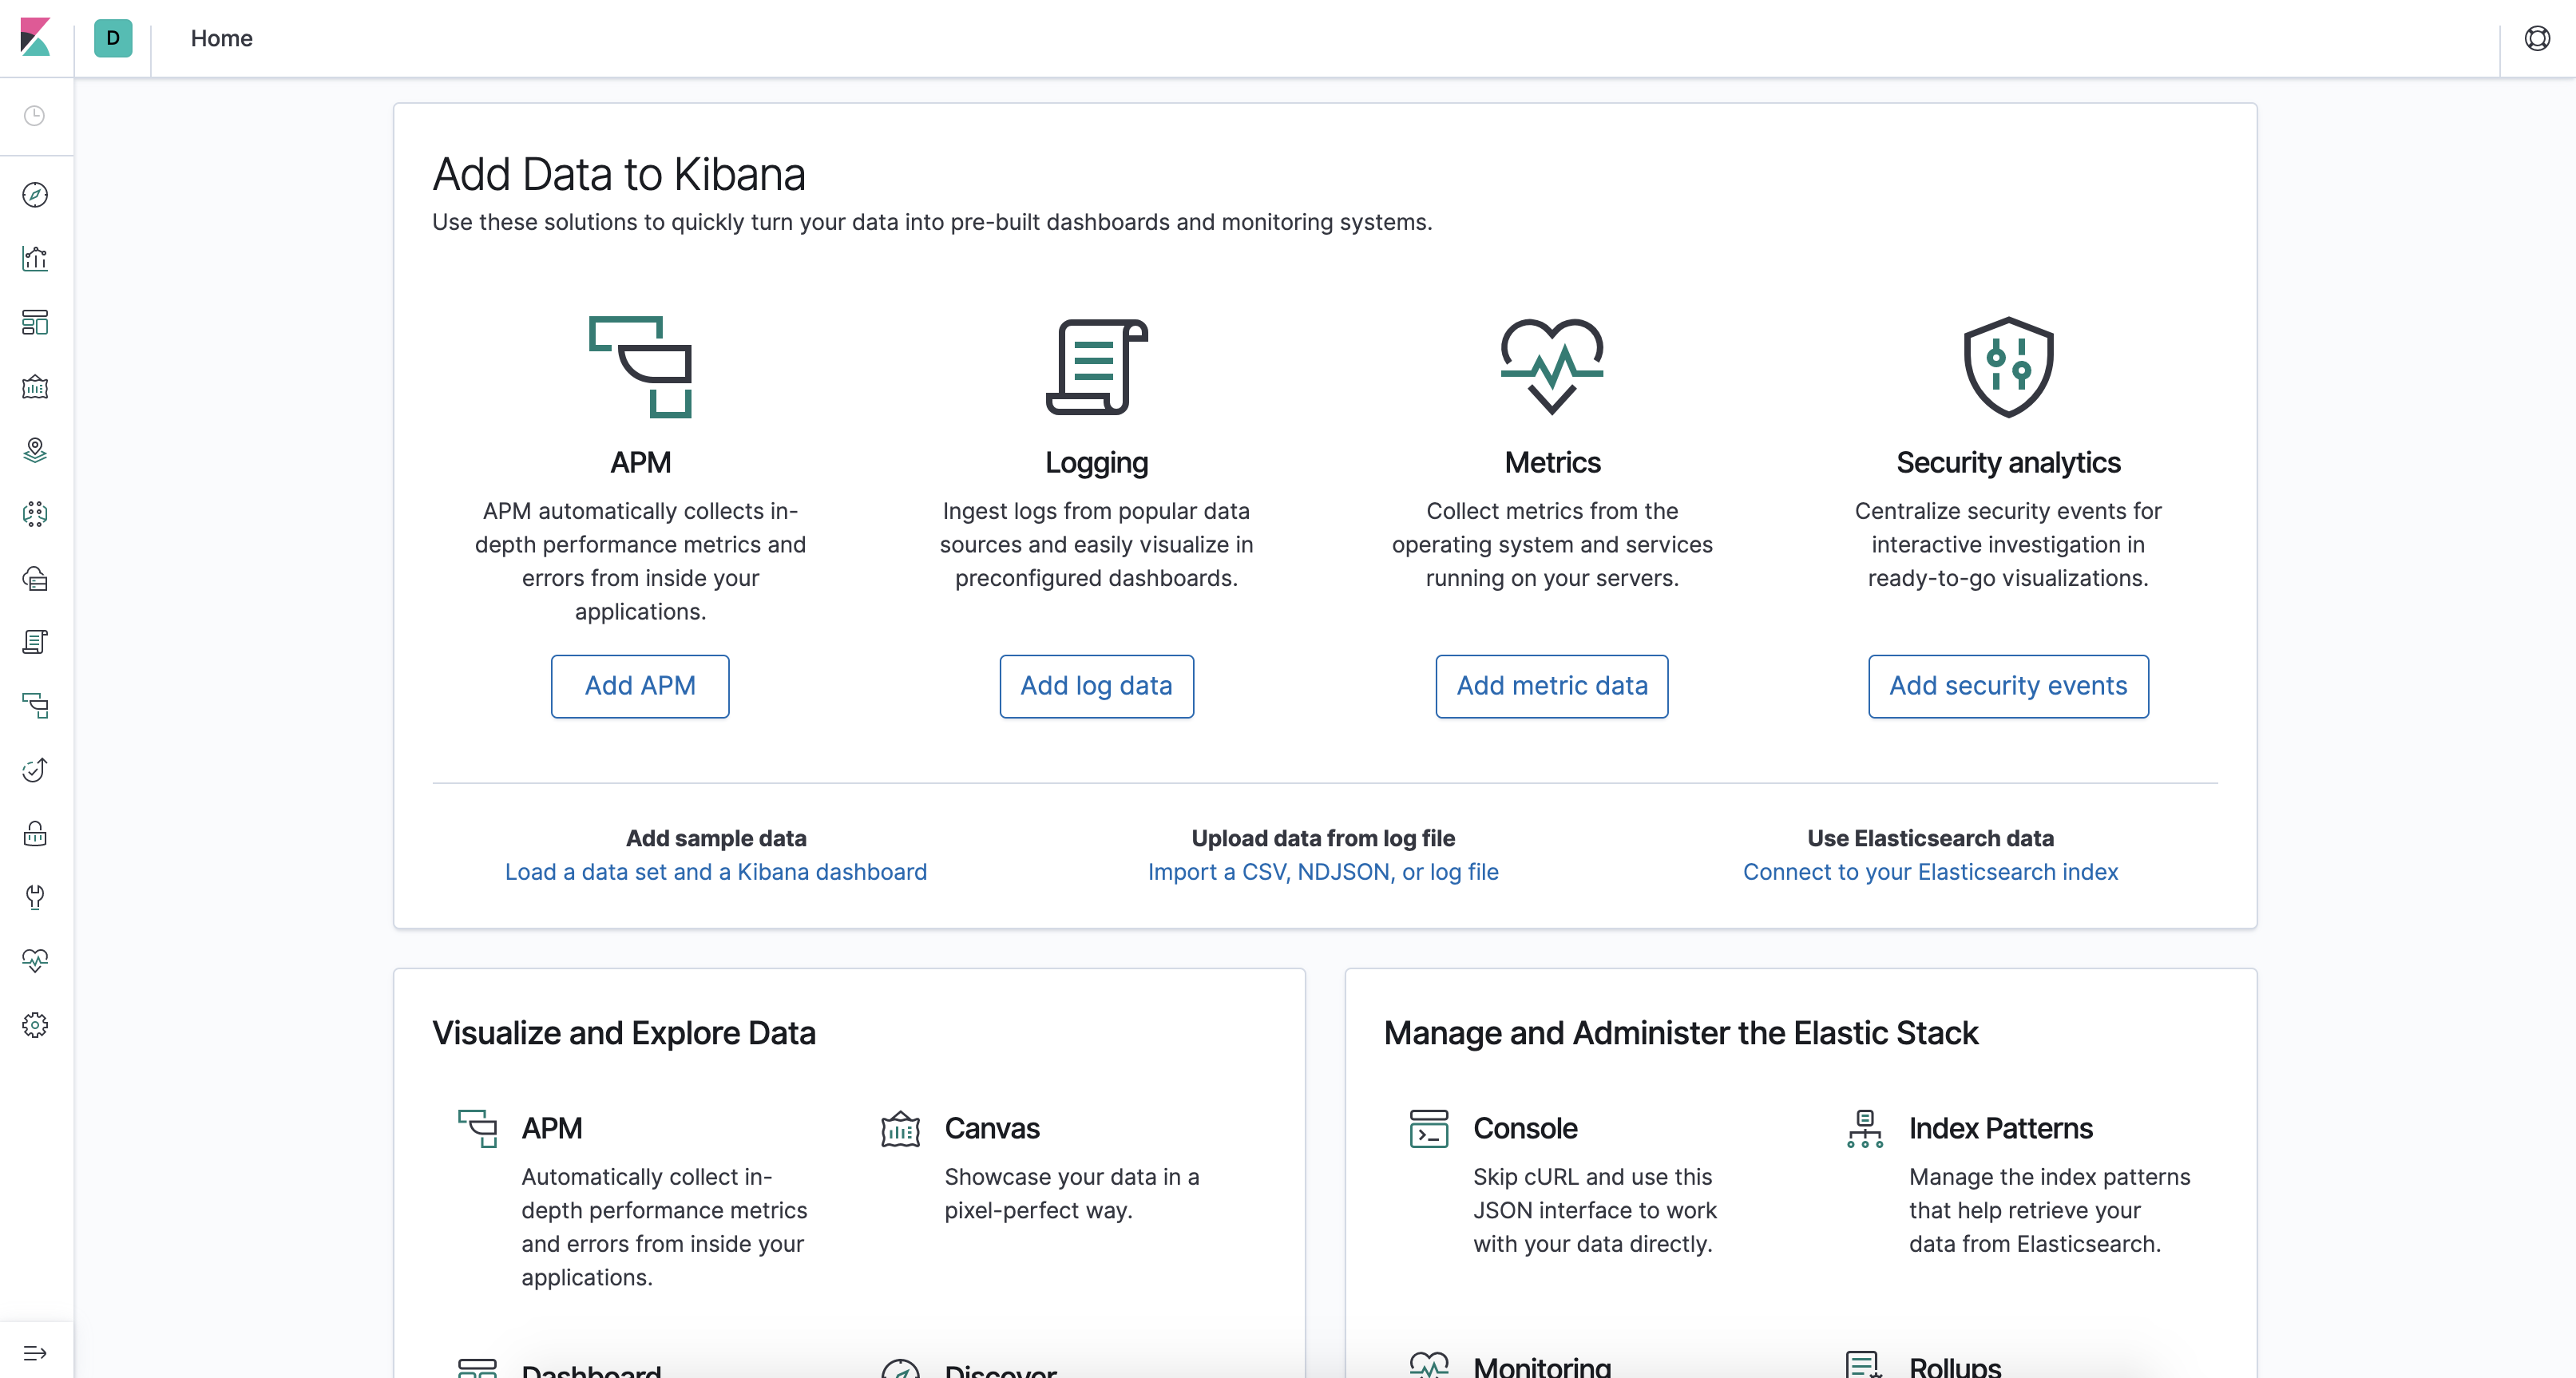Click the Add APM button
The image size is (2576, 1378).
640,686
